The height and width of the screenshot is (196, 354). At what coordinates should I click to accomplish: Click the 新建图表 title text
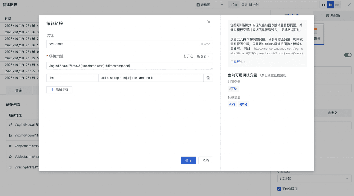coord(10,5)
